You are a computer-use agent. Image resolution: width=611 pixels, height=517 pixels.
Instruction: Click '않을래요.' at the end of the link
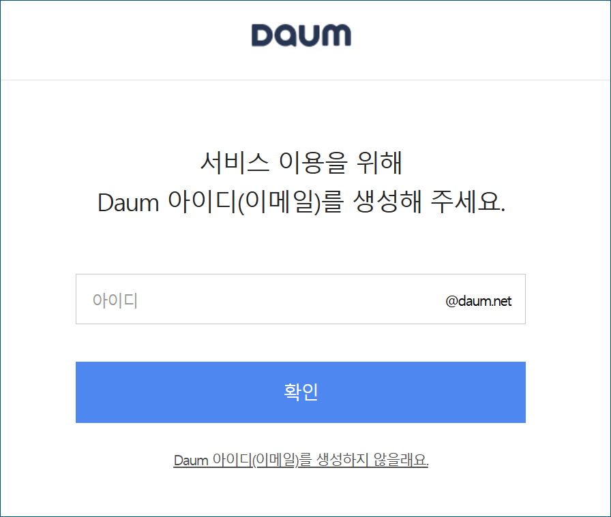pyautogui.click(x=401, y=460)
